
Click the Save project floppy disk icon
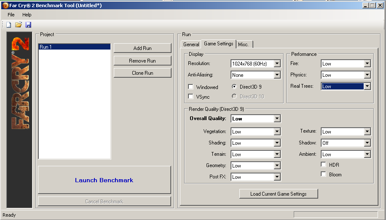[x=28, y=25]
